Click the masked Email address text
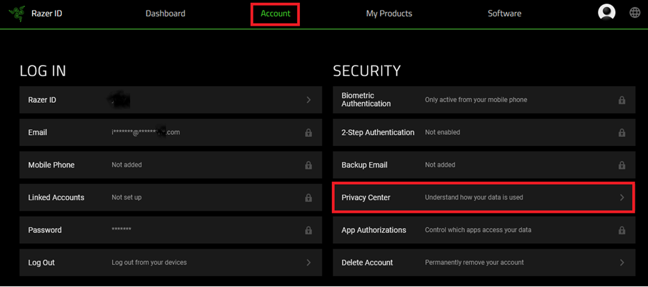Image resolution: width=648 pixels, height=287 pixels. pos(145,132)
